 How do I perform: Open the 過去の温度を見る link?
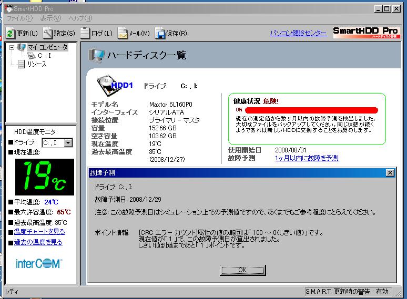click(38, 242)
